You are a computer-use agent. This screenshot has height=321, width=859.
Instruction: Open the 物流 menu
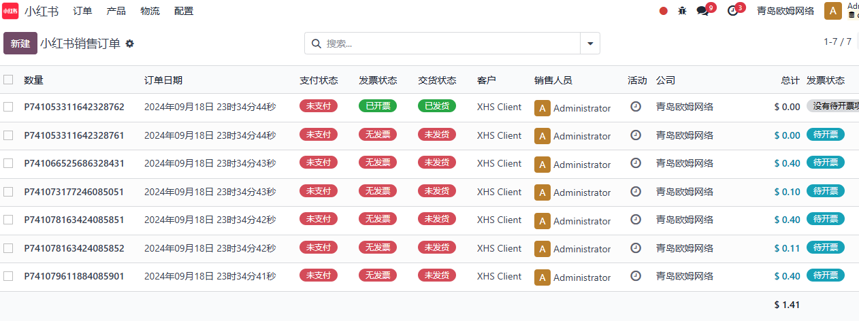150,11
